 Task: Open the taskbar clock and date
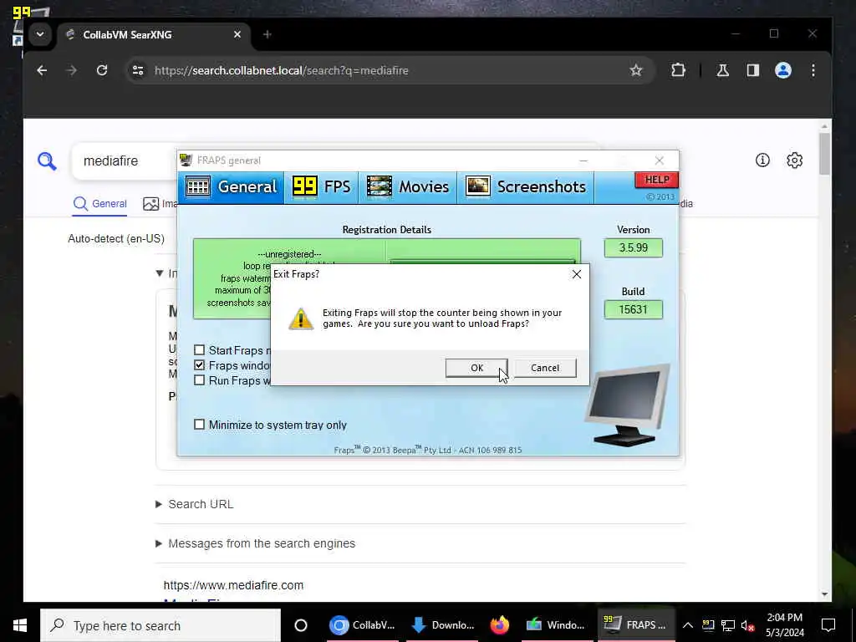point(784,625)
